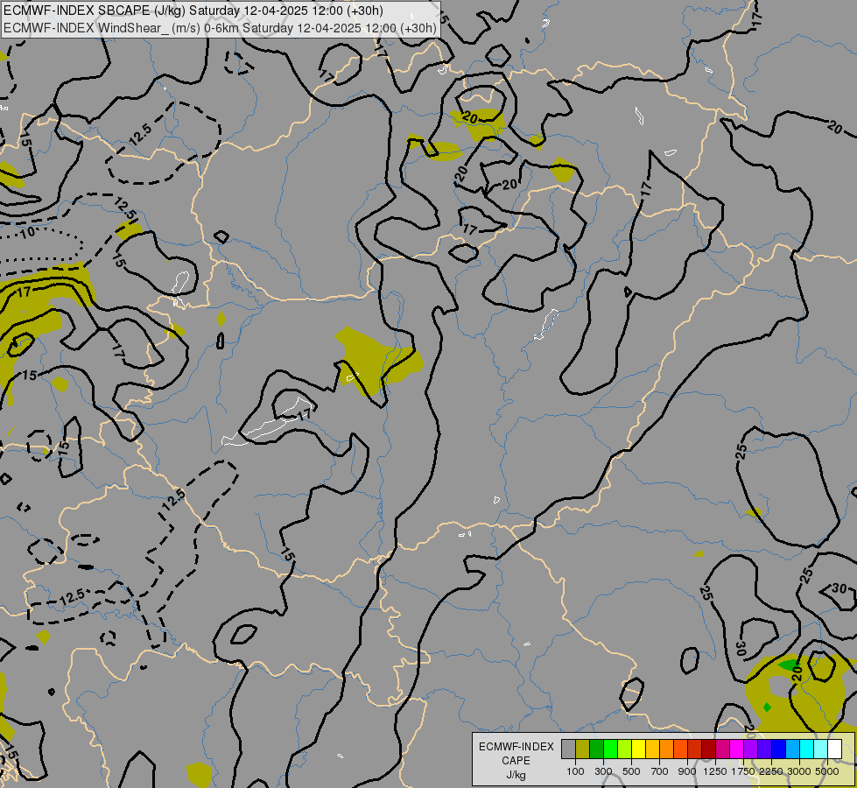Click the pinkish crimson legend swatch
Screen dimensions: 857x788
[723, 749]
